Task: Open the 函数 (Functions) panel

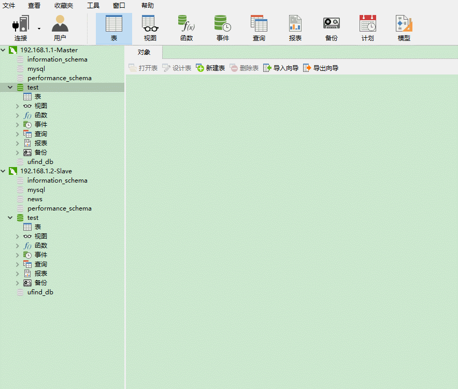Action: [x=186, y=28]
